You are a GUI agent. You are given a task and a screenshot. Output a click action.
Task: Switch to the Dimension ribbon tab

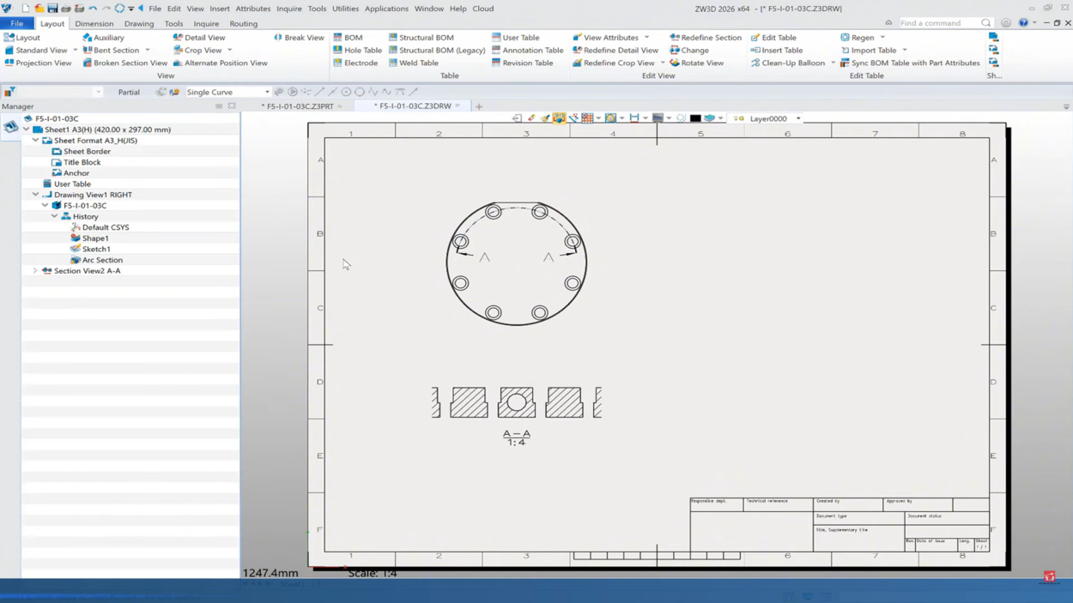94,24
